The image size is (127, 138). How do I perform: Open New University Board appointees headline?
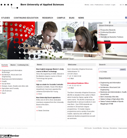click(48, 98)
